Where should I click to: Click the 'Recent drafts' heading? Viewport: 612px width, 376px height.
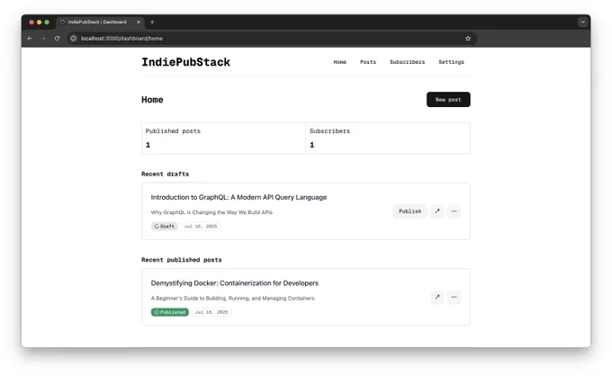(x=165, y=174)
